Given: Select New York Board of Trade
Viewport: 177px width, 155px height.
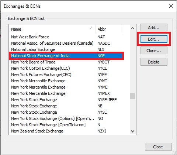Looking at the screenshot, I should [66, 62].
